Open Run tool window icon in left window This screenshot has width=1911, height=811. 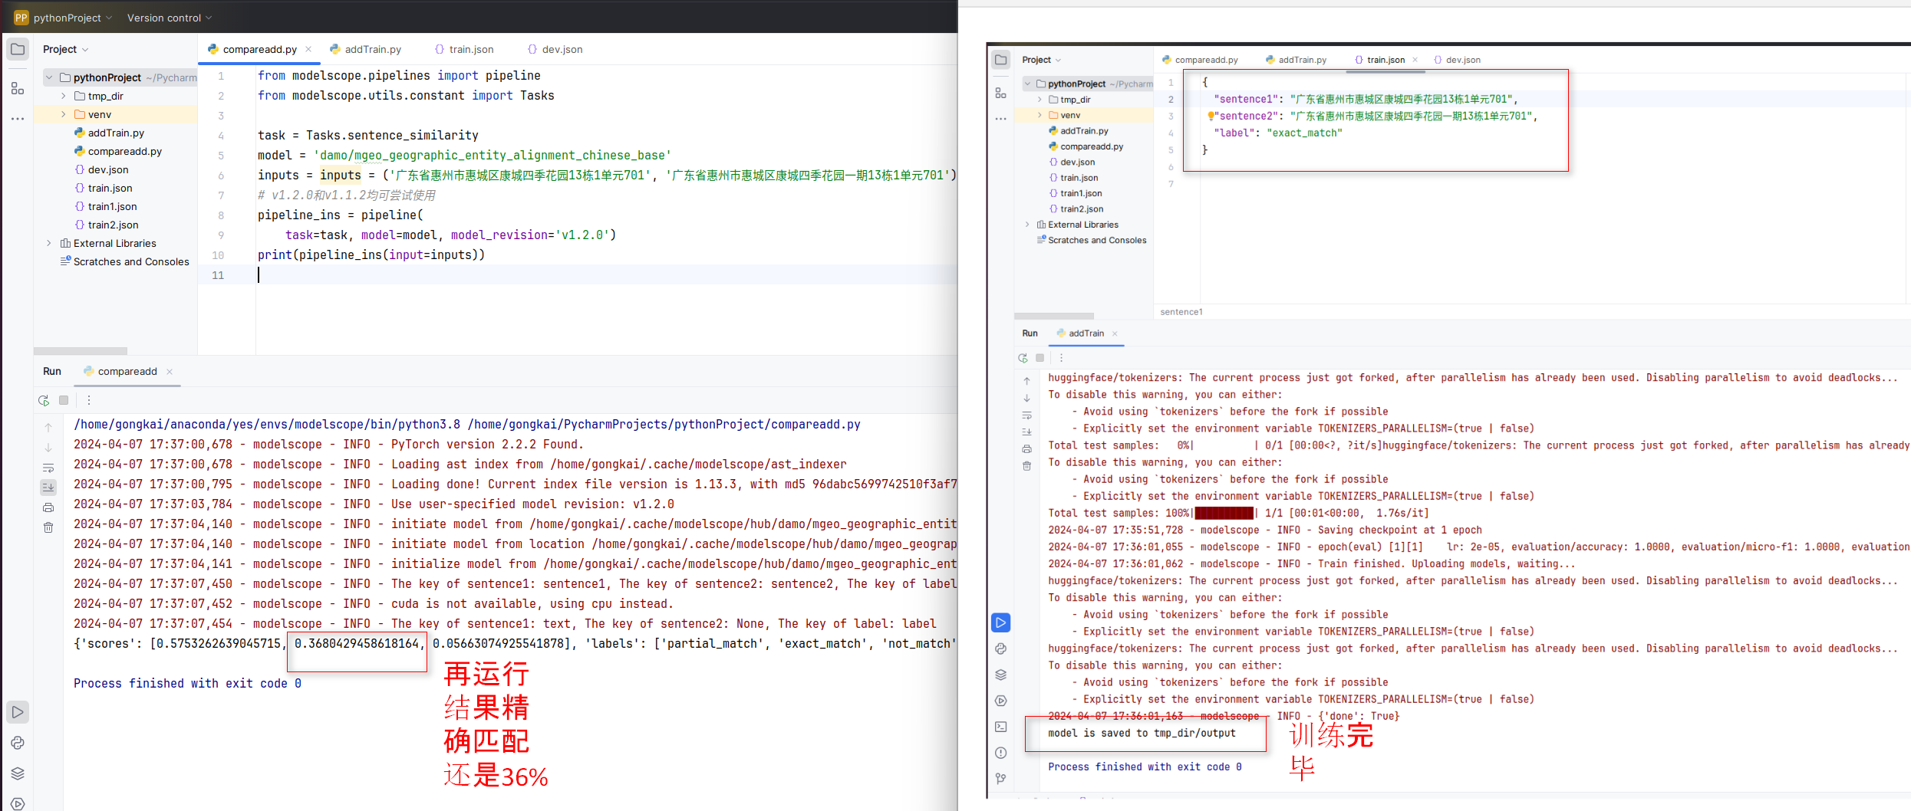(x=18, y=712)
